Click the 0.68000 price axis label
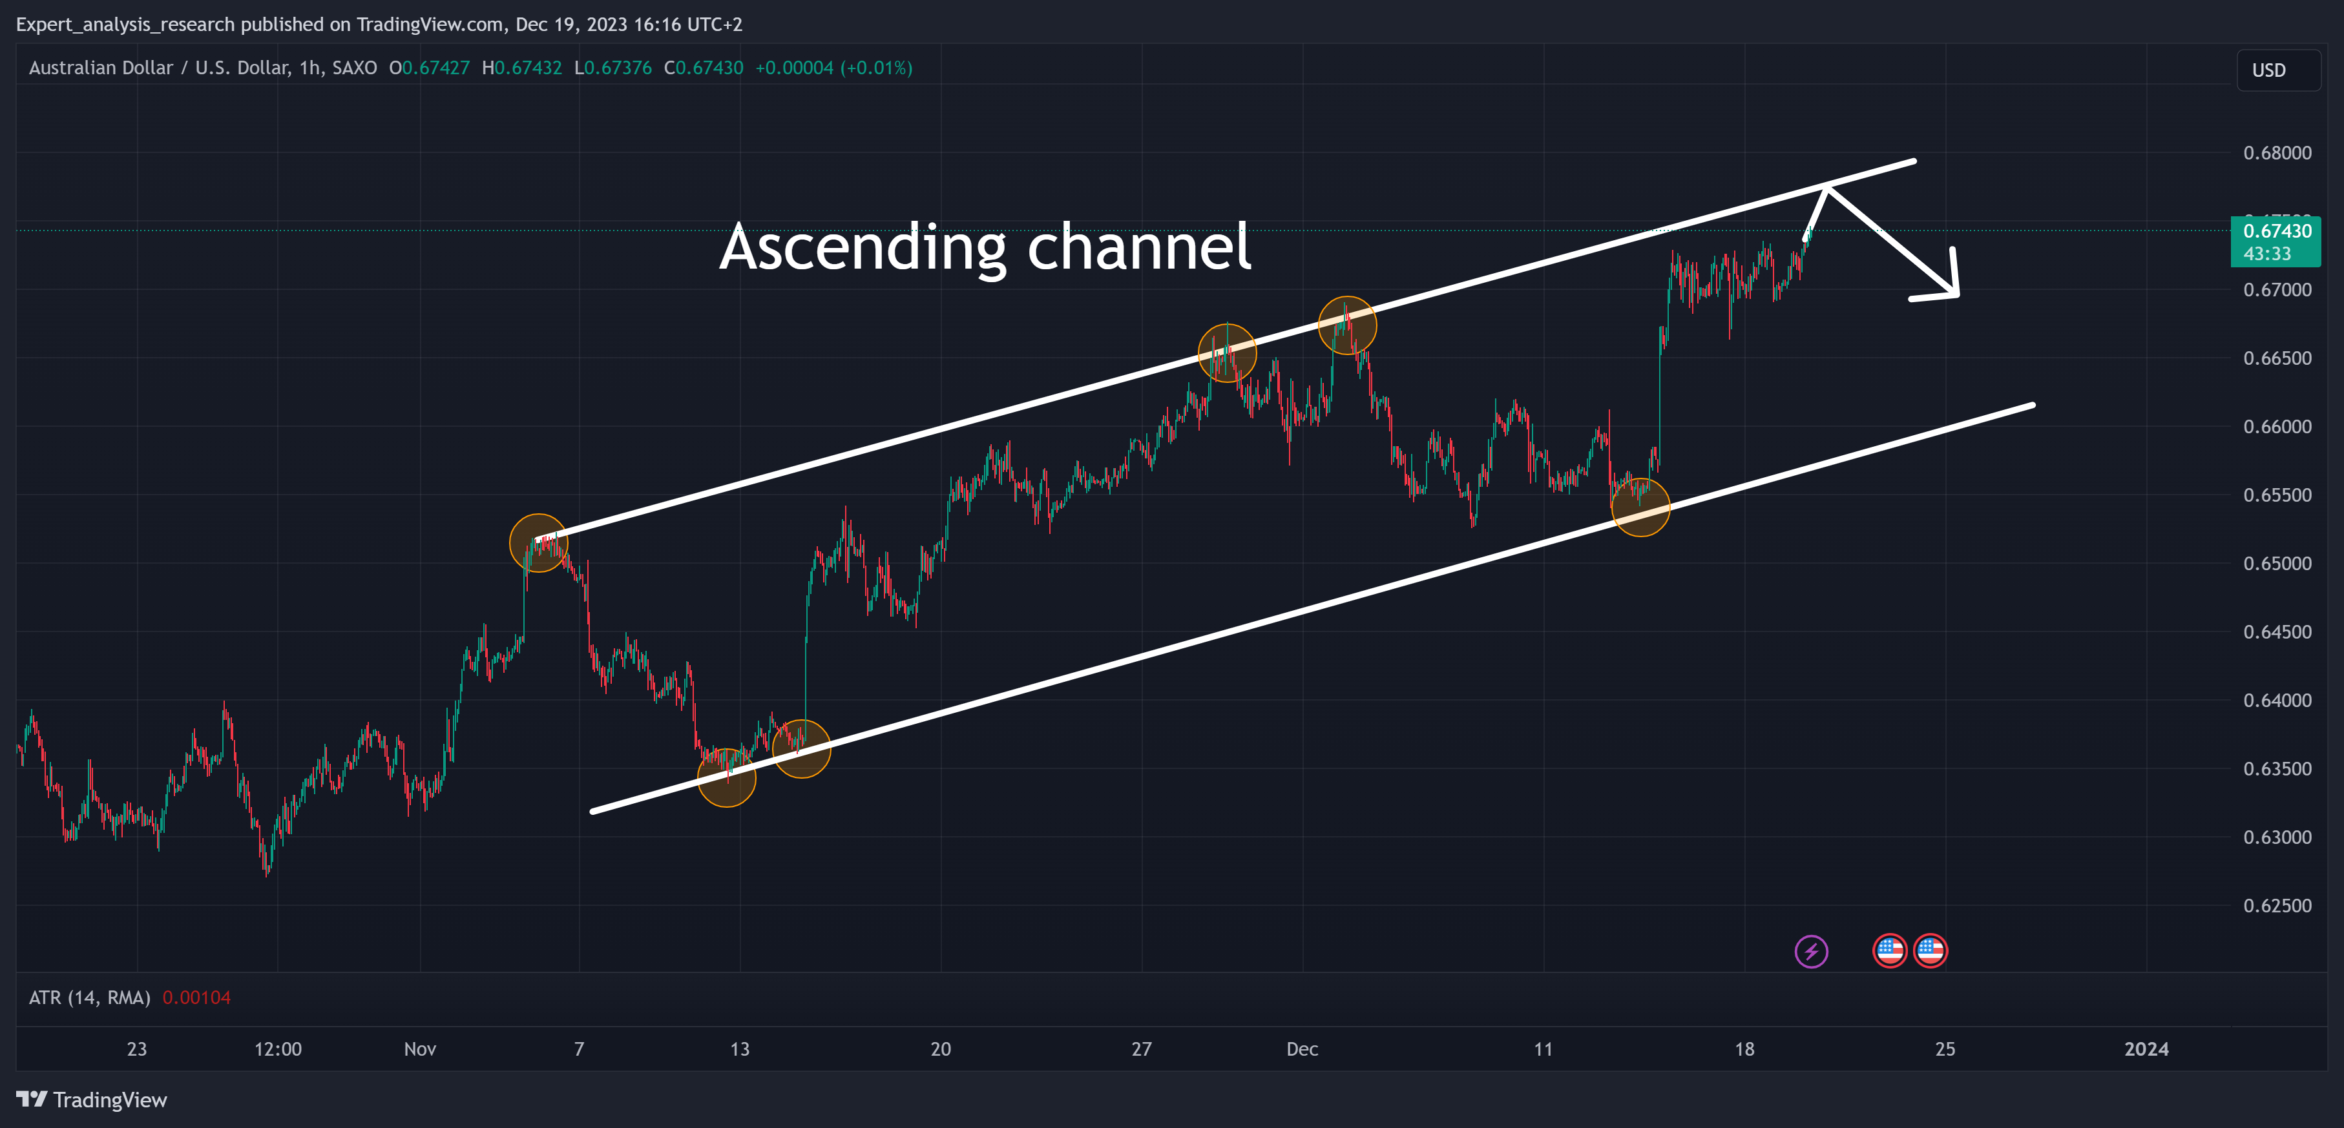Image resolution: width=2344 pixels, height=1128 pixels. pyautogui.click(x=2277, y=153)
